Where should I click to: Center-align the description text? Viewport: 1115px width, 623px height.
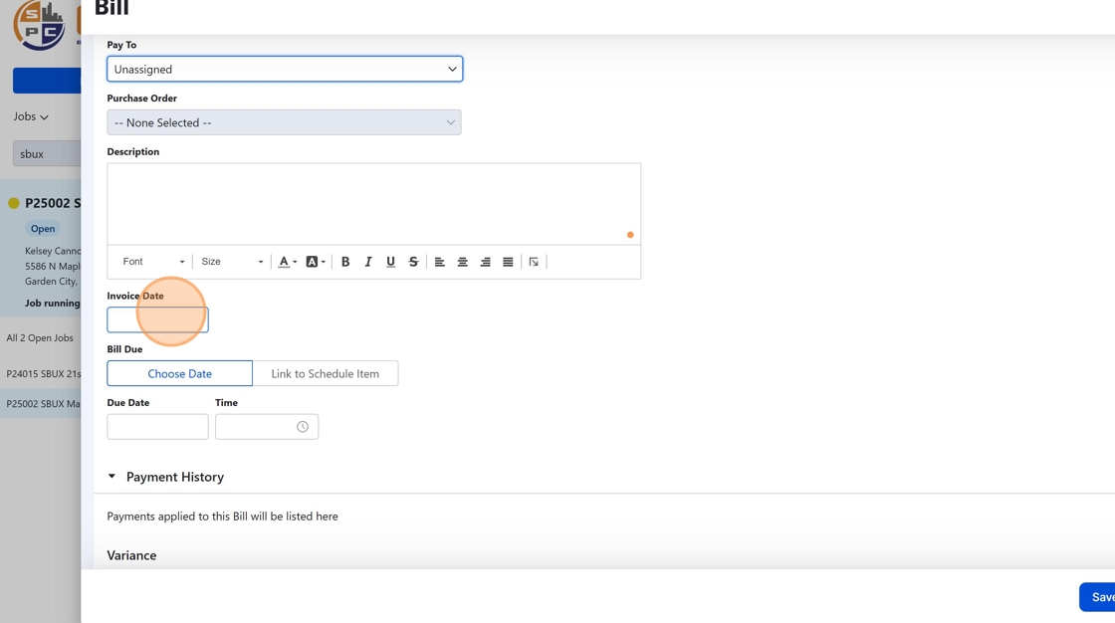(463, 262)
